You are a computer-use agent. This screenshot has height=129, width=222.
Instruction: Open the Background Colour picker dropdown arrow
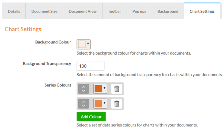click(x=88, y=44)
